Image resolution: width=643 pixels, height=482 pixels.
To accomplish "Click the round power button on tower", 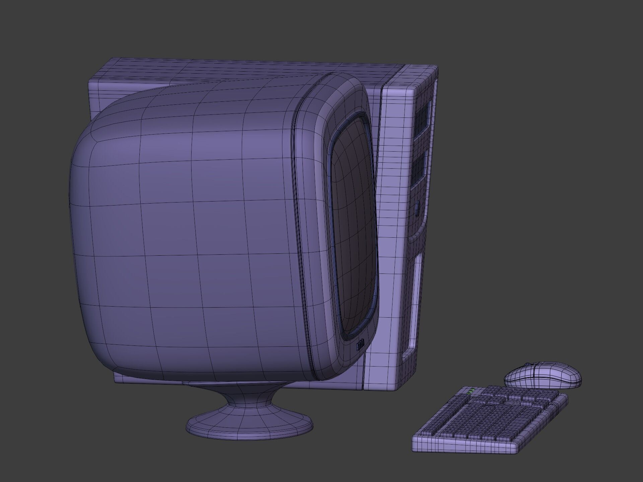I will click(x=417, y=210).
